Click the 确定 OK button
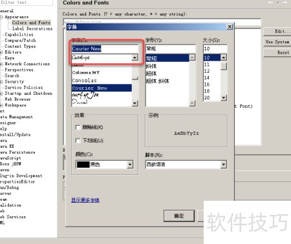291x244 pixels. tap(179, 216)
